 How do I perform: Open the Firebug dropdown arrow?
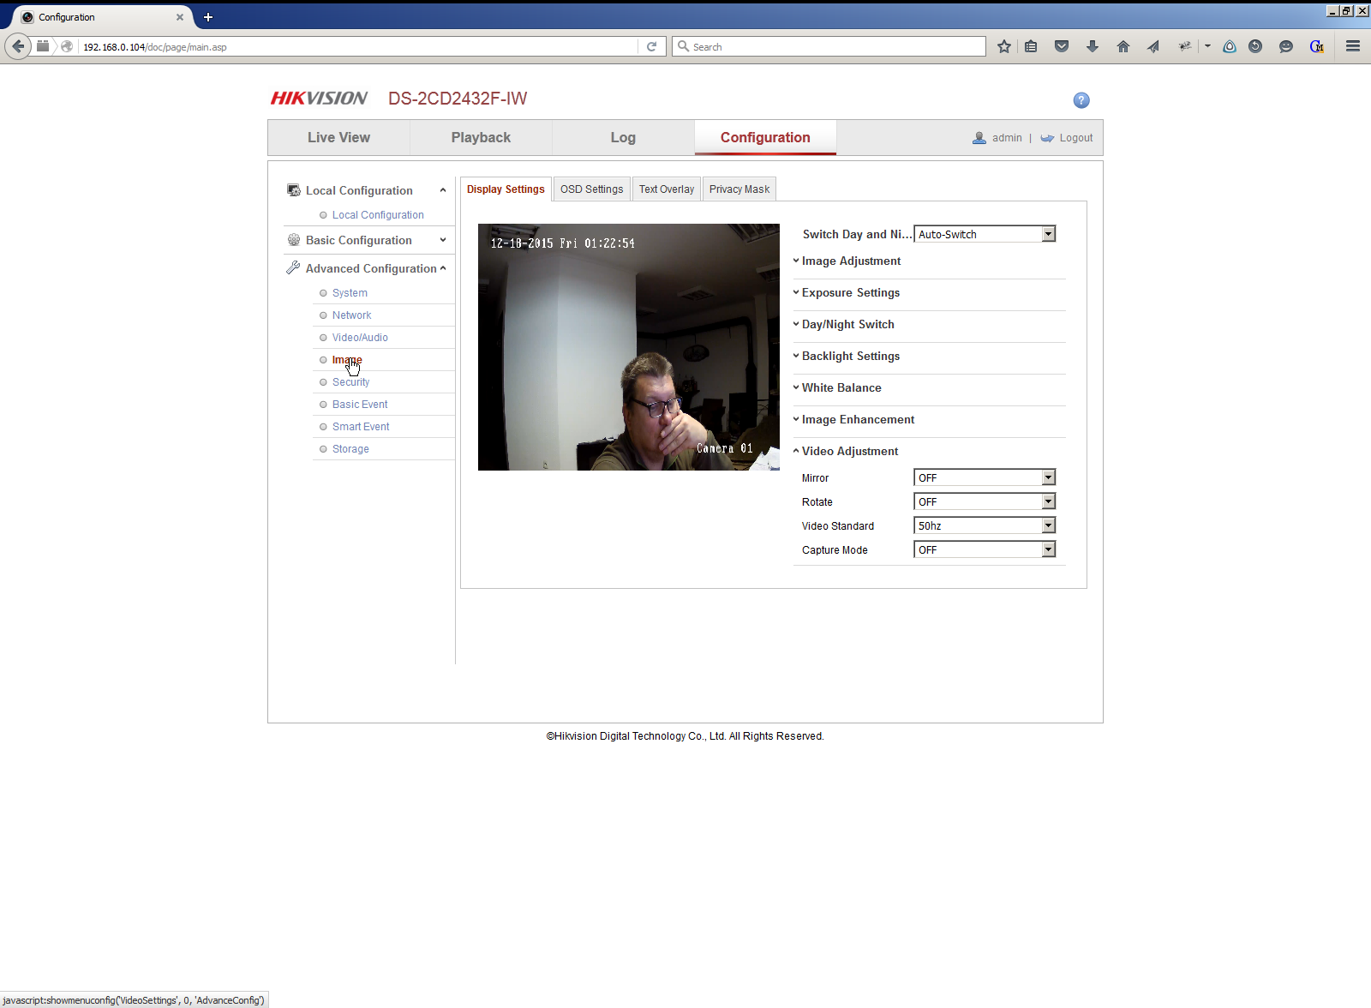click(x=1207, y=46)
